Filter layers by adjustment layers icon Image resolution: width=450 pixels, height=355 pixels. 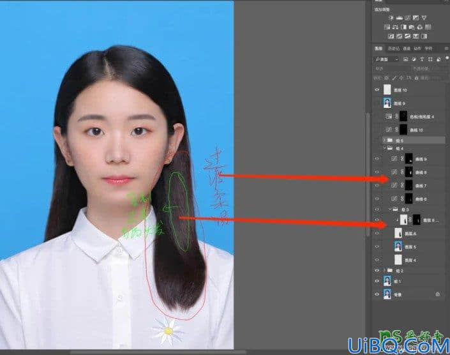click(414, 59)
